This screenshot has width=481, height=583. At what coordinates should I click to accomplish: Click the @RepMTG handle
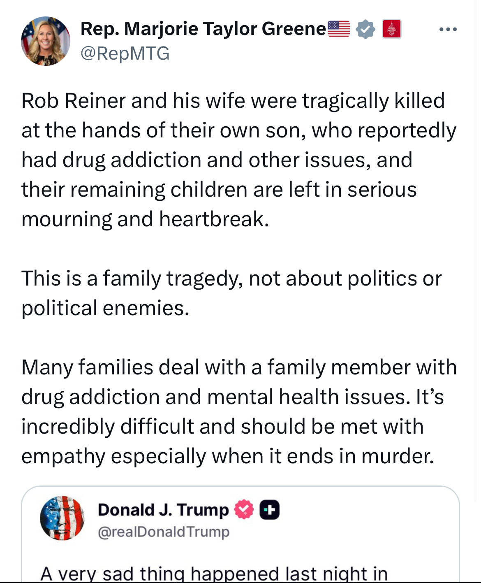[125, 53]
